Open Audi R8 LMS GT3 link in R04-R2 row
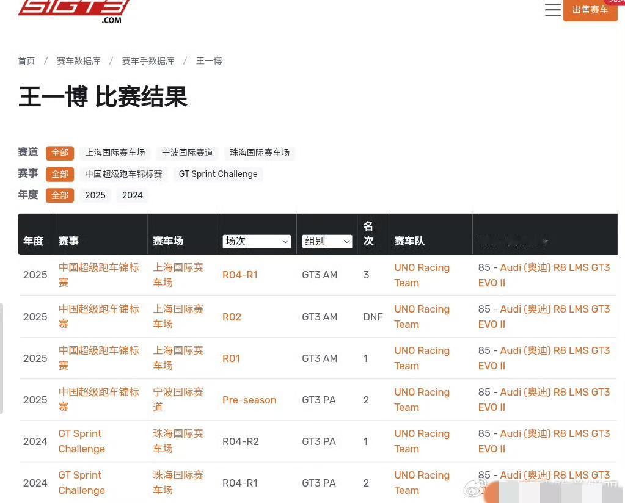Screen dimensions: 625x503 [x=544, y=441]
